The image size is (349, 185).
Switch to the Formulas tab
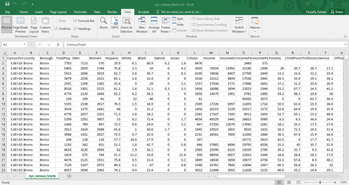tap(80, 12)
